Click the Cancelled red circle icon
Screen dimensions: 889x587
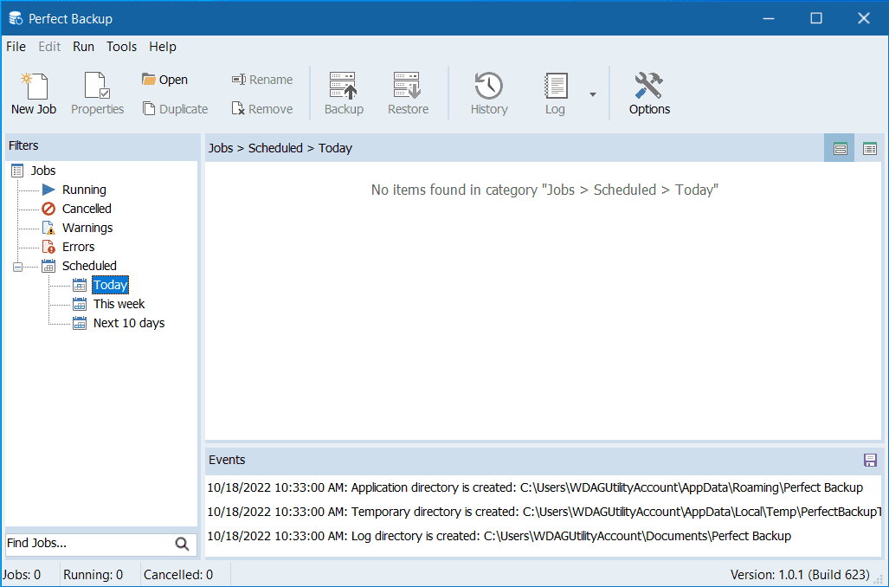coord(48,209)
